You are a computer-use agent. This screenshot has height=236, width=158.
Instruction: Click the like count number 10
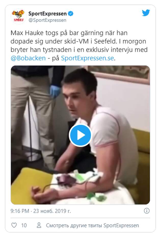(x=24, y=225)
